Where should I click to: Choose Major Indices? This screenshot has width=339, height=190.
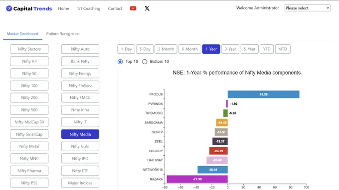[80, 183]
